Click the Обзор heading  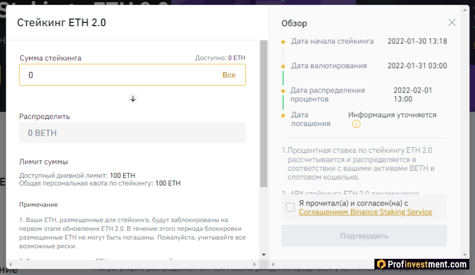294,23
